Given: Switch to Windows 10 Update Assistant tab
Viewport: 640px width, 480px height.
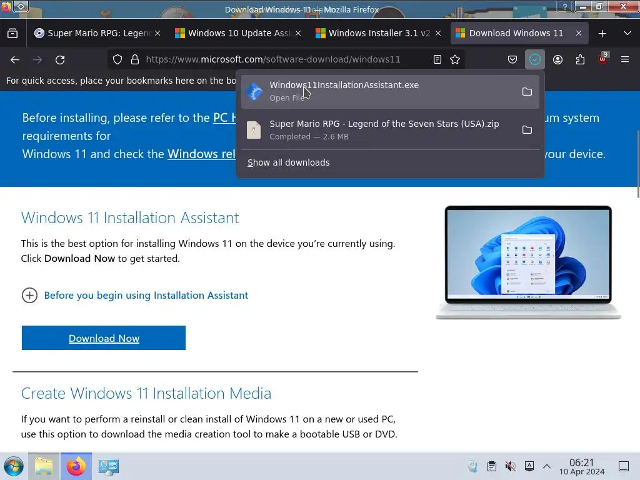Looking at the screenshot, I should pyautogui.click(x=239, y=33).
